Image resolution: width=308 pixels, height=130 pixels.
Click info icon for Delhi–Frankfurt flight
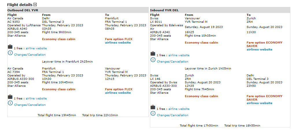tap(10, 53)
